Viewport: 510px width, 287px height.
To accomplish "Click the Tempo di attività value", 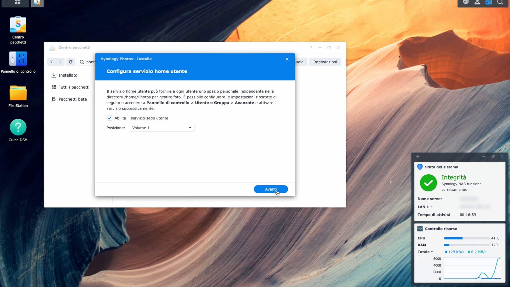I will tap(468, 215).
